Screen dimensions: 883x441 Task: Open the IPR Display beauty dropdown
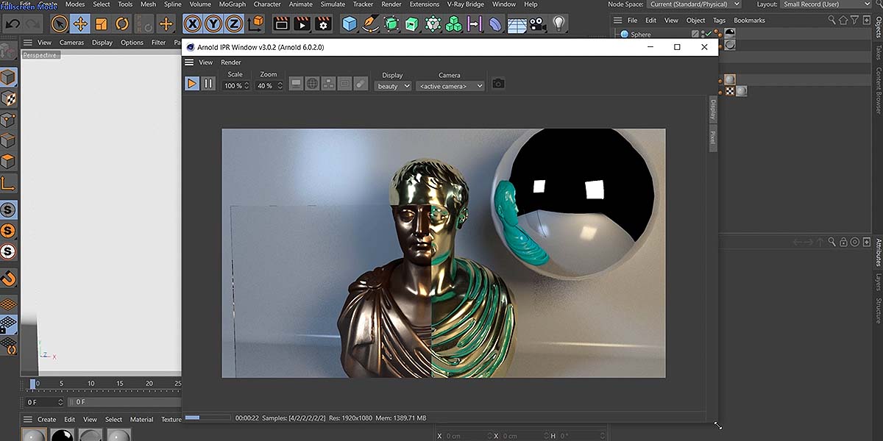pos(393,86)
